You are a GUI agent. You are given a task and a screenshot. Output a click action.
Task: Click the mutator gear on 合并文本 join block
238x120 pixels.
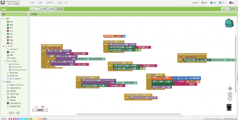point(176,82)
